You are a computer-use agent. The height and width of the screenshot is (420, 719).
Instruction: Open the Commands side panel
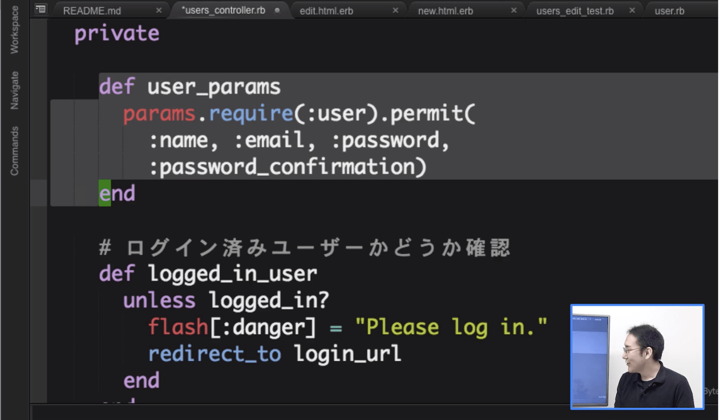(x=14, y=151)
